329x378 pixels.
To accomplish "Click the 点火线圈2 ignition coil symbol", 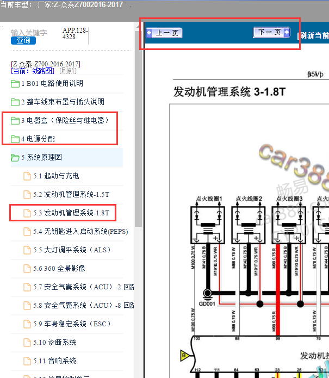I will [x=249, y=225].
